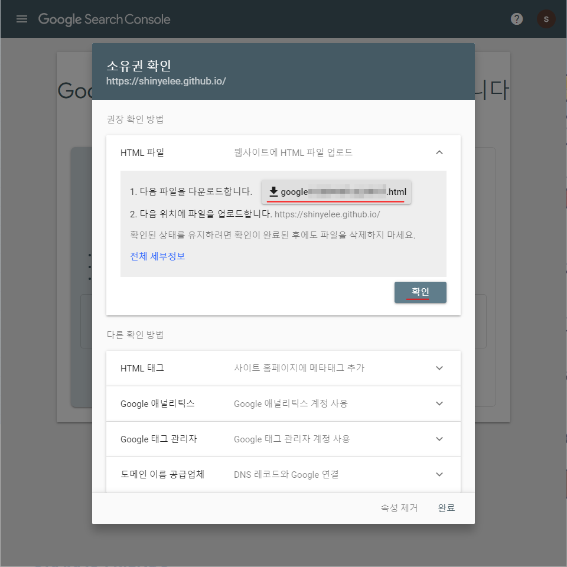Viewport: 567px width, 567px height.
Task: Click the 다른 확인 방법 heading
Action: [x=135, y=335]
